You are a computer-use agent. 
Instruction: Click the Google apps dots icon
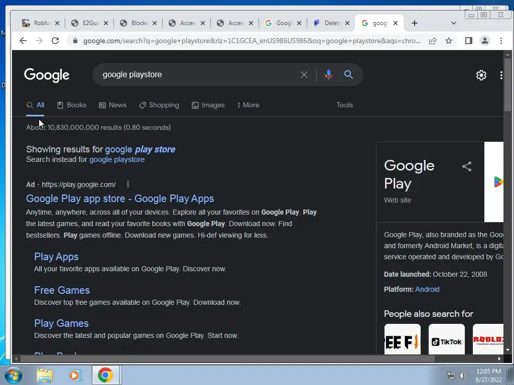(501, 75)
